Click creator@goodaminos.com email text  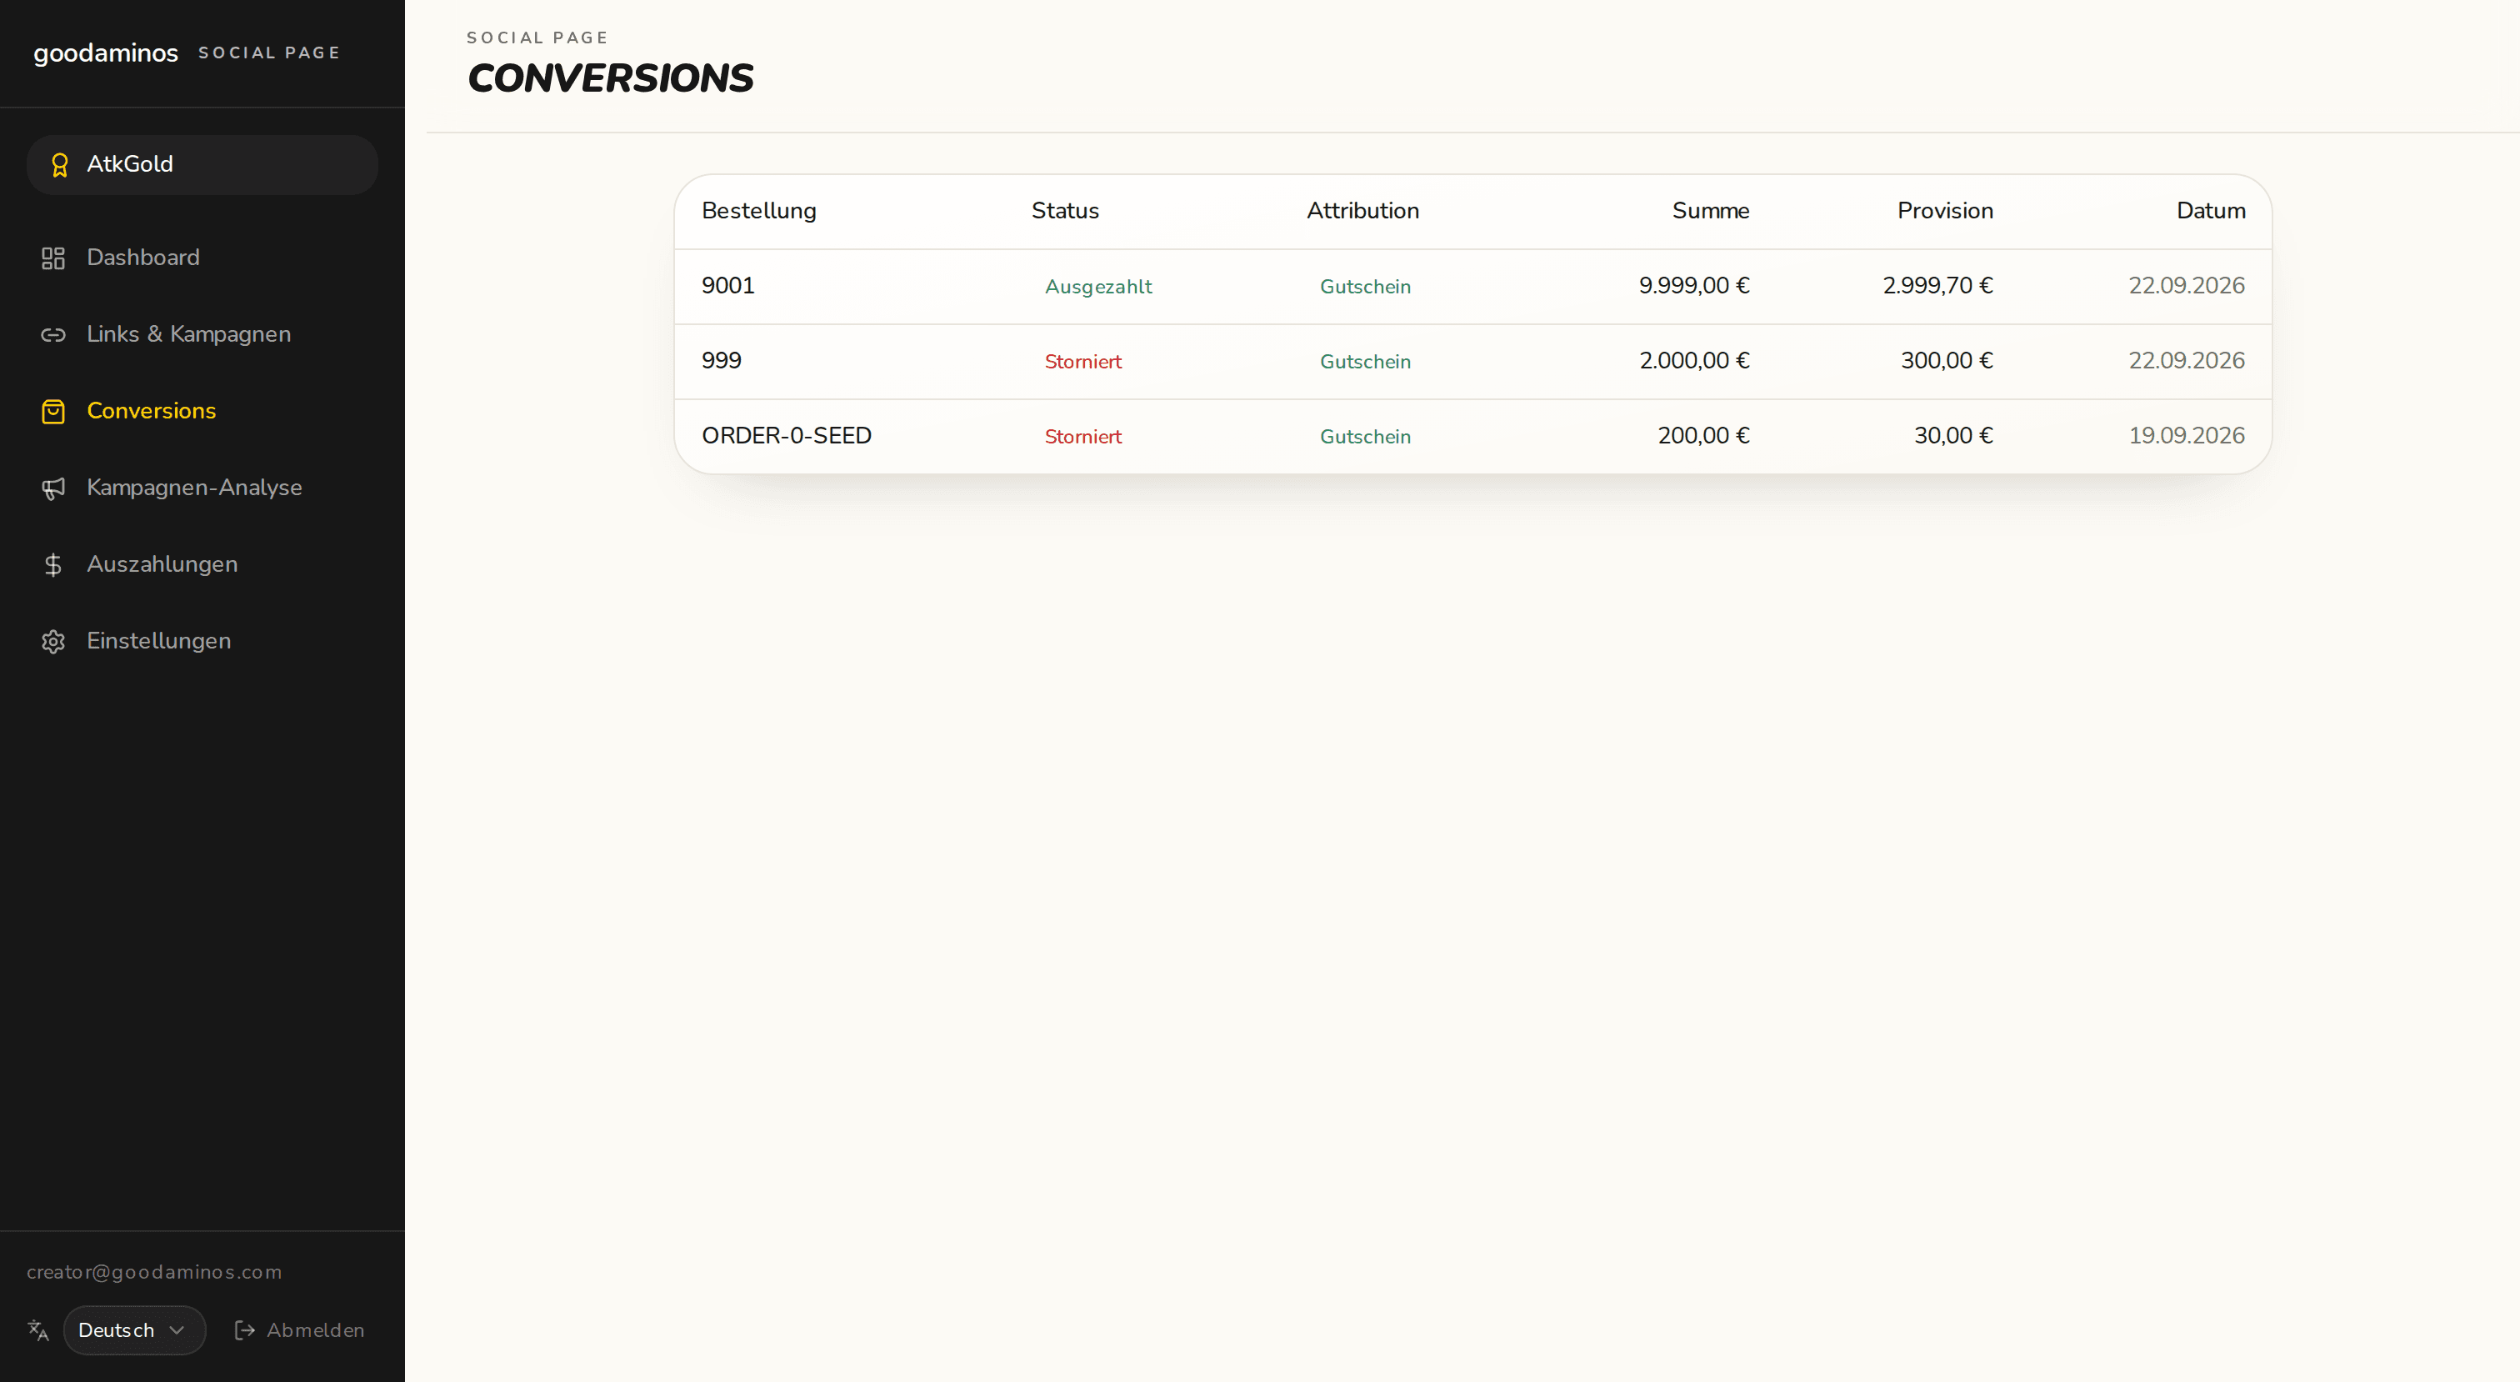coord(153,1271)
